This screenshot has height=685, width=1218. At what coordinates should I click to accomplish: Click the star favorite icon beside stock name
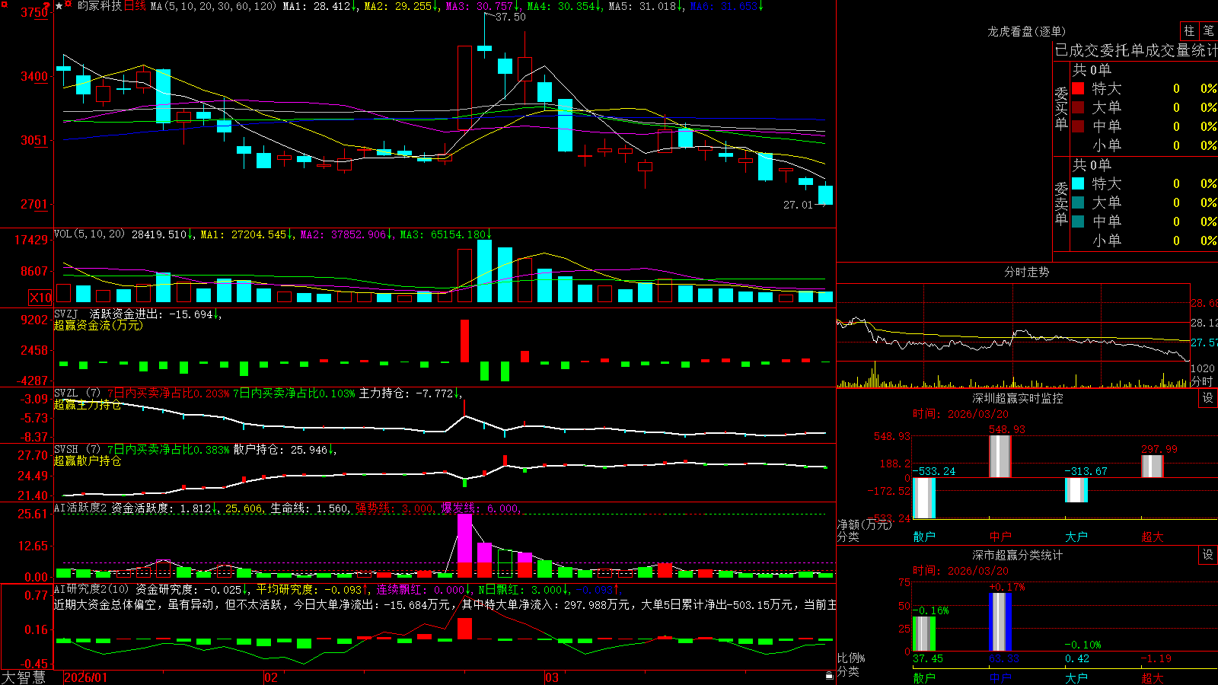59,6
